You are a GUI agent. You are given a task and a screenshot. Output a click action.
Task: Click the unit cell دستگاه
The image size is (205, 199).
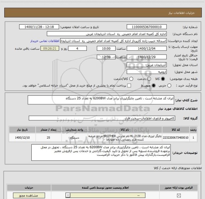pos(74,138)
